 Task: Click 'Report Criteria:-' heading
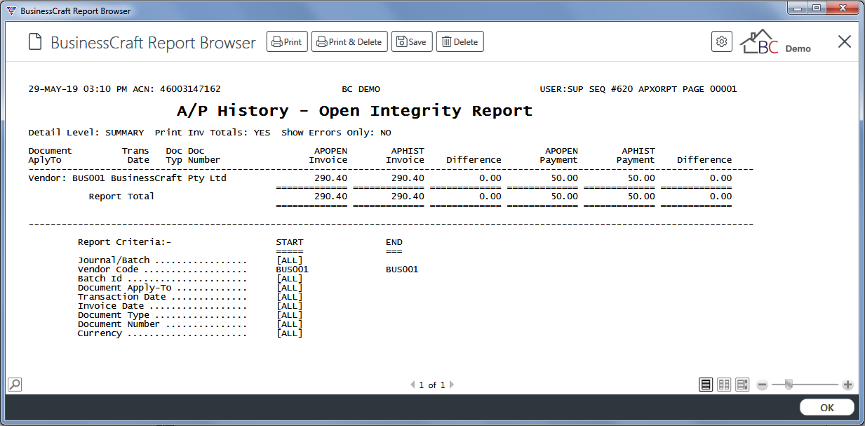point(125,242)
